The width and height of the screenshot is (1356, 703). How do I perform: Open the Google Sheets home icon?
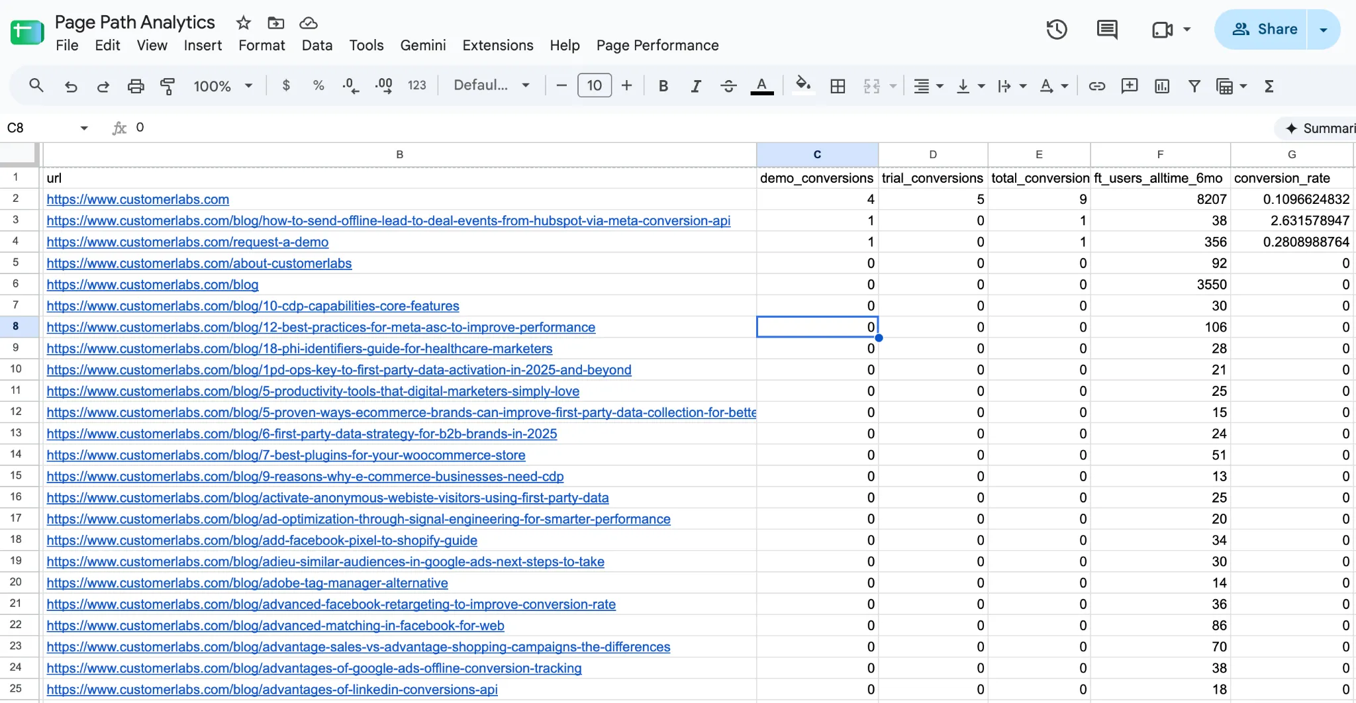[x=27, y=31]
